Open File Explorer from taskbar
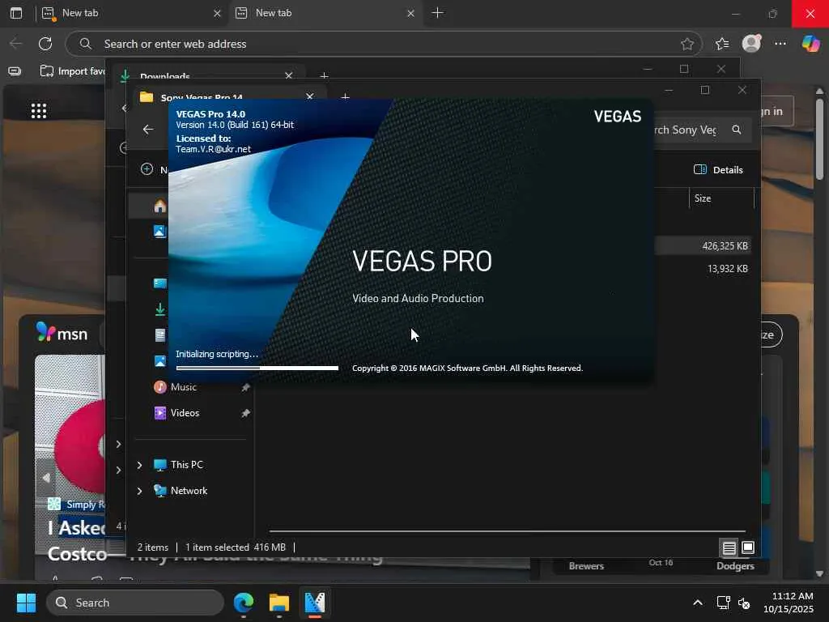829x622 pixels. (278, 603)
